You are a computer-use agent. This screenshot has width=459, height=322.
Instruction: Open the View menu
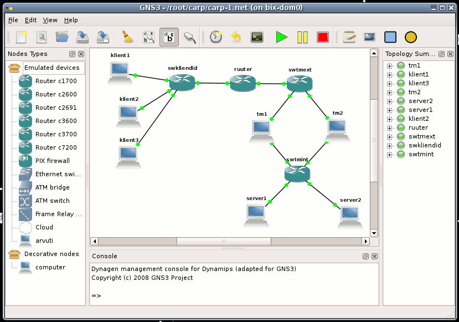(50, 20)
